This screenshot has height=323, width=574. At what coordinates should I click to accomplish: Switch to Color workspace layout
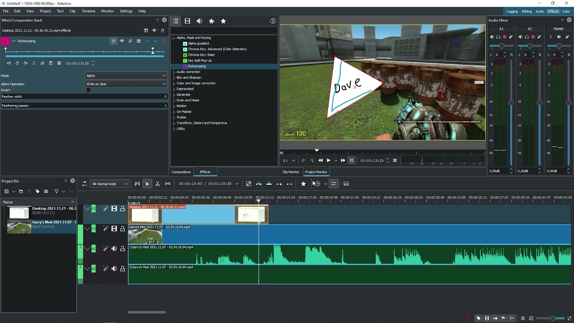click(566, 11)
